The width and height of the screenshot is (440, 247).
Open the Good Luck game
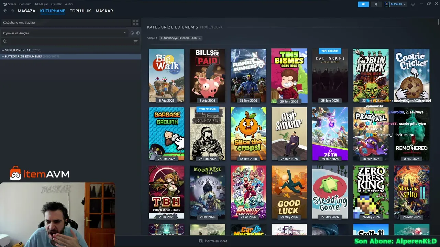point(289,192)
